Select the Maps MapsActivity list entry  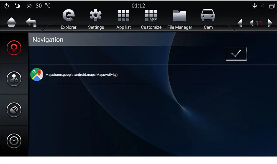153,75
